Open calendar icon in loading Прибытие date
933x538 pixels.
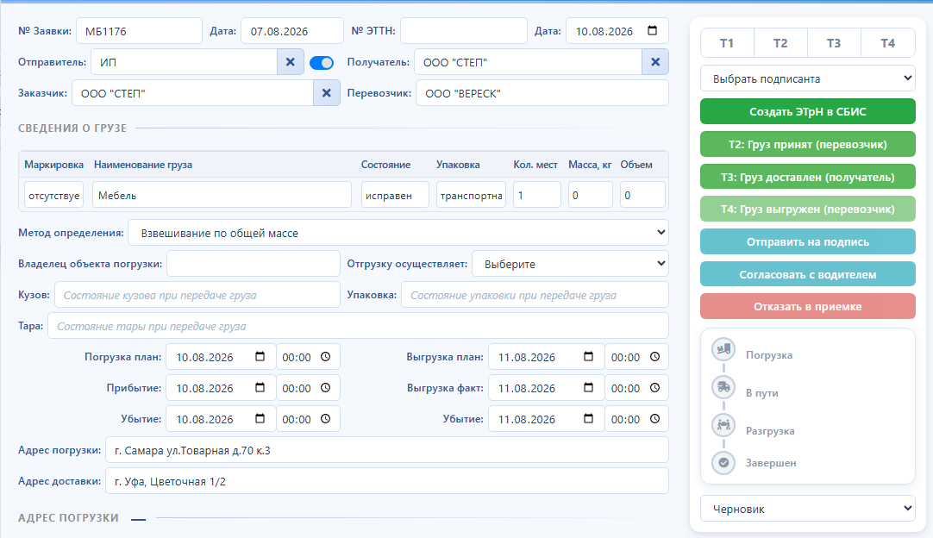point(260,387)
